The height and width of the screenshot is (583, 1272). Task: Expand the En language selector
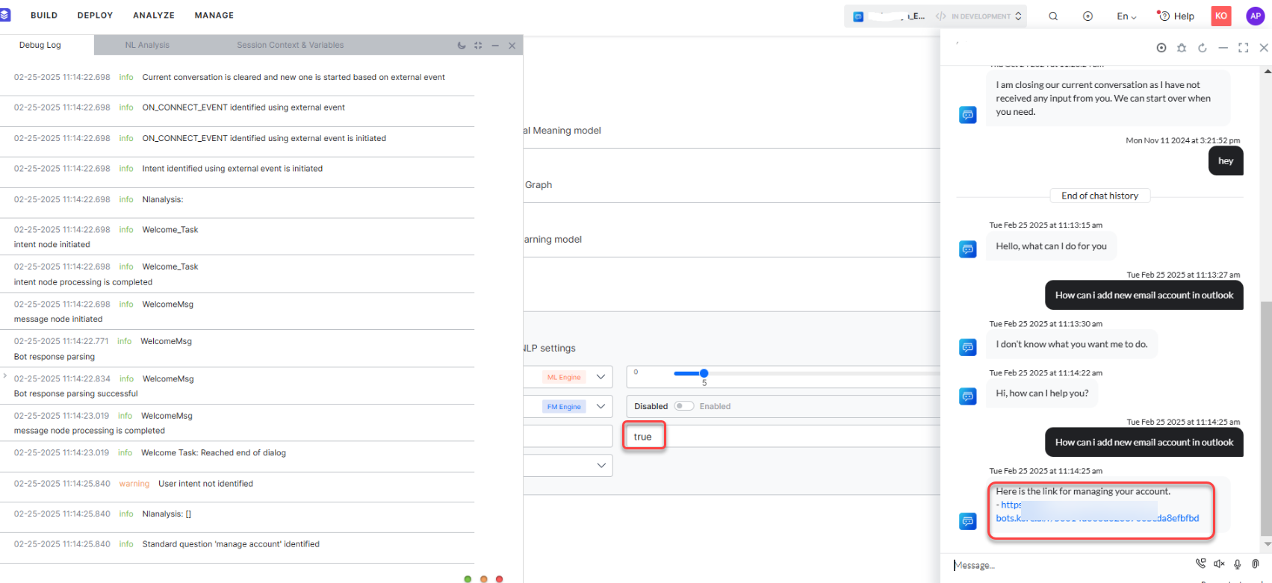(x=1126, y=16)
